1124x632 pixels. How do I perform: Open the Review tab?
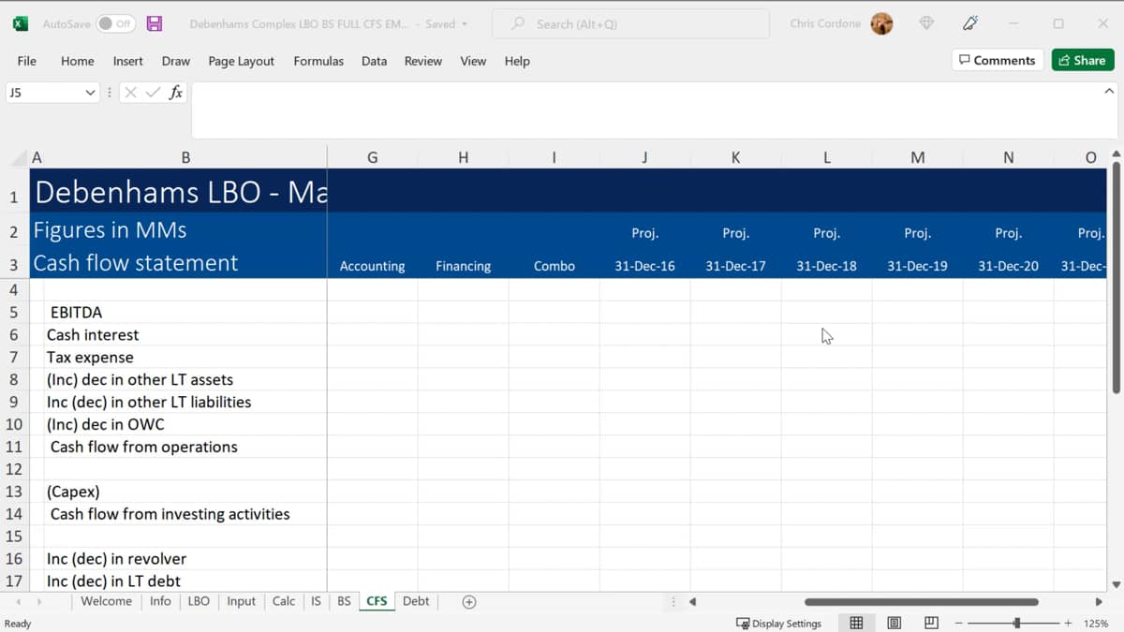point(422,61)
